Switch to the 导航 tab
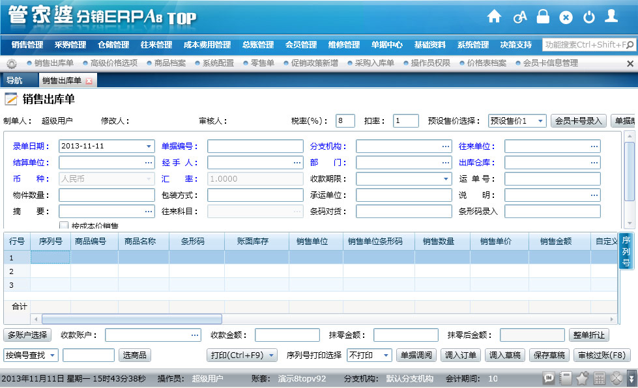638x388 pixels. pyautogui.click(x=14, y=81)
